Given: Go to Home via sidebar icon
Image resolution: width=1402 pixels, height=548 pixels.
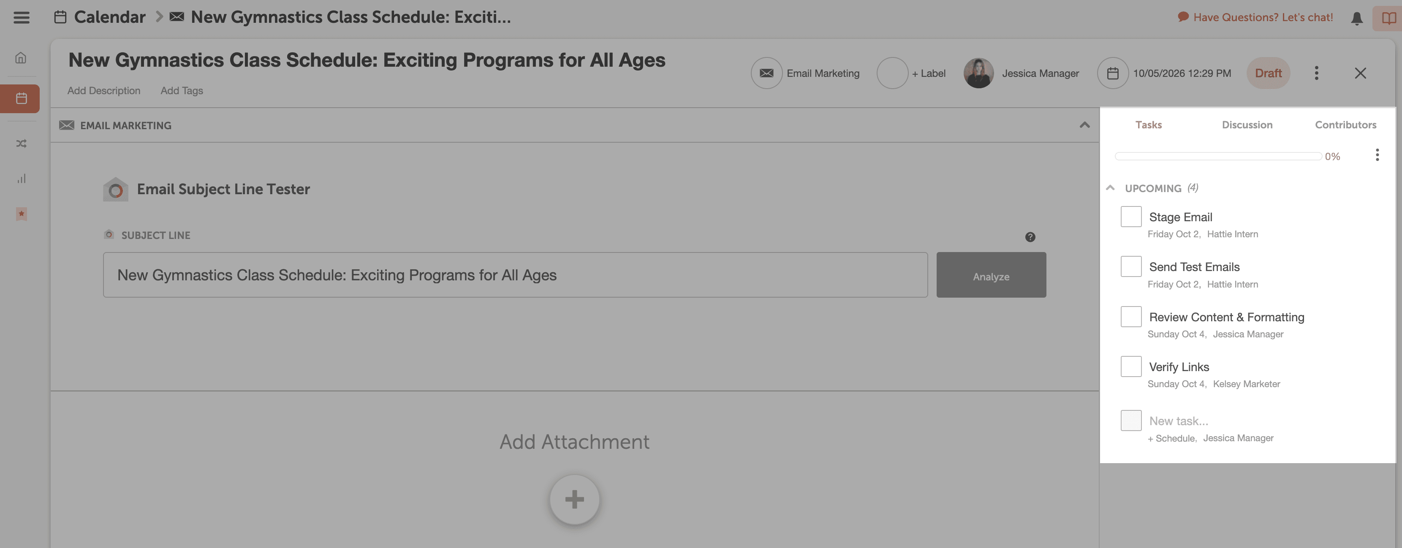Looking at the screenshot, I should (21, 58).
